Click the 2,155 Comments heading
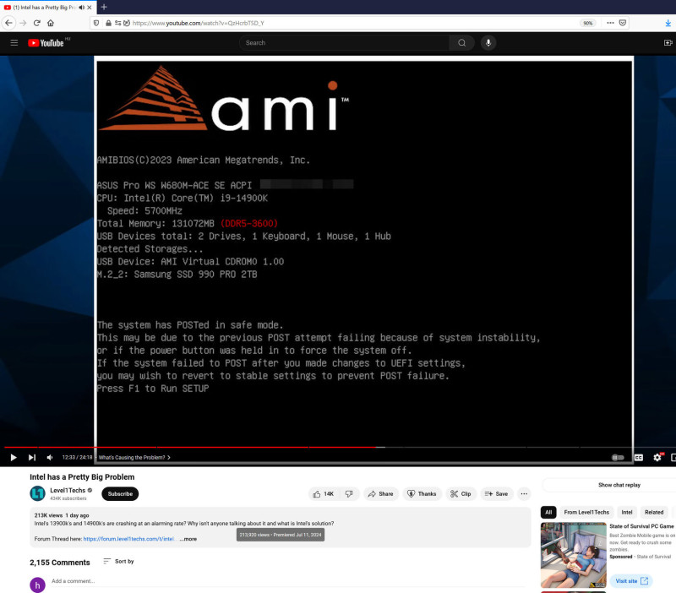 [x=60, y=563]
